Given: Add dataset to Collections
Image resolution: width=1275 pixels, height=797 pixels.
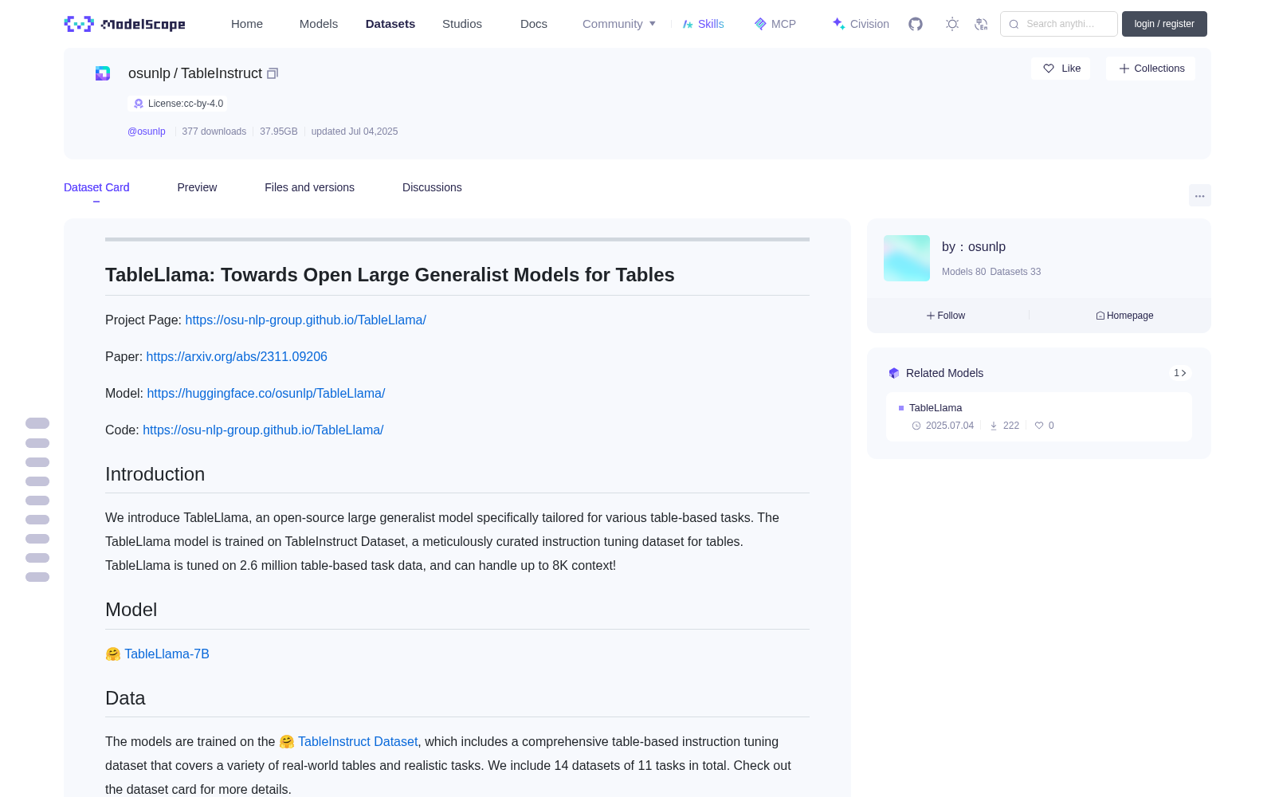Looking at the screenshot, I should pyautogui.click(x=1151, y=69).
